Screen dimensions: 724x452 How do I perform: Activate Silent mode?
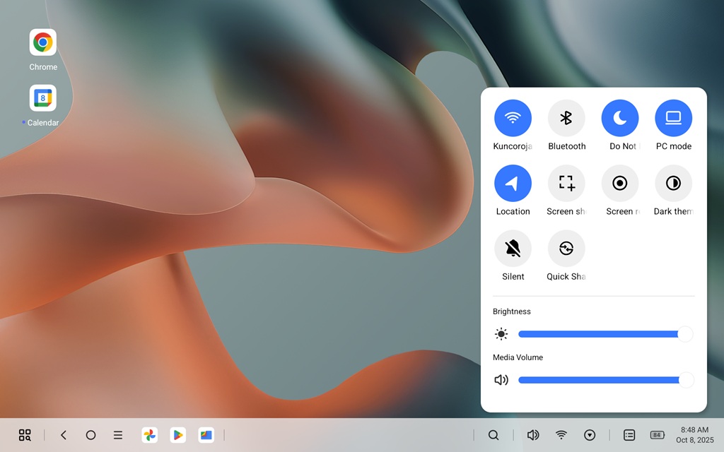pos(513,249)
